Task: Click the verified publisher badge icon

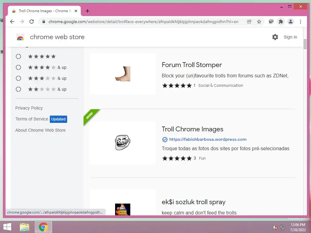Action: pyautogui.click(x=165, y=140)
